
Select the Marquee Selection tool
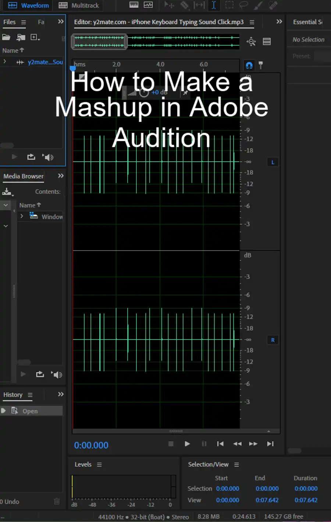click(229, 5)
